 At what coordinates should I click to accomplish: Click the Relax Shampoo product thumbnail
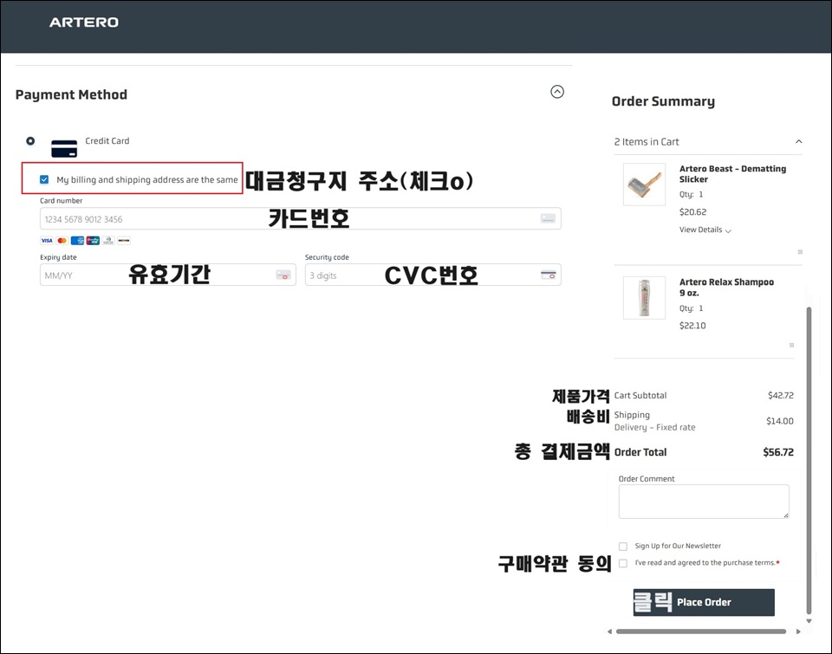click(644, 298)
